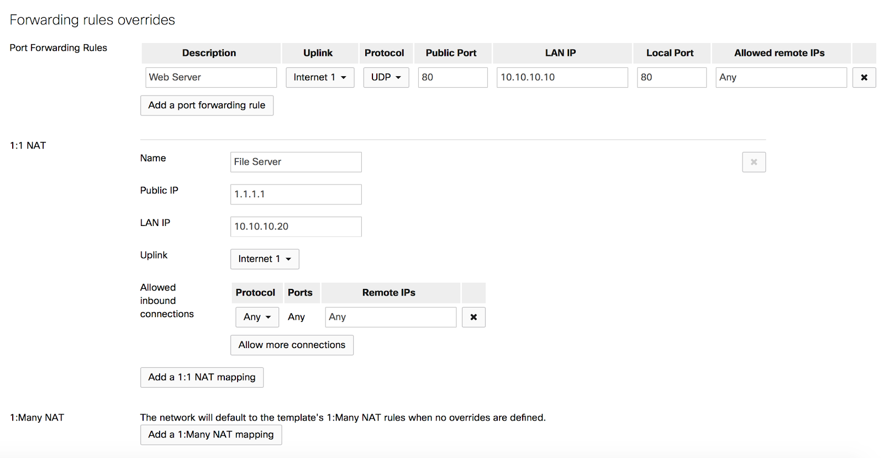This screenshot has height=458, width=884.
Task: Open the inbound Protocol Any dropdown
Action: (x=257, y=317)
